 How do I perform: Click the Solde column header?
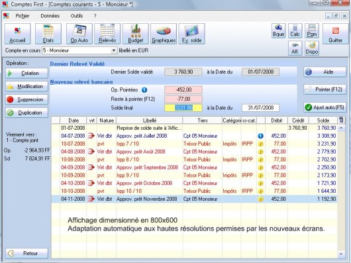pos(323,121)
